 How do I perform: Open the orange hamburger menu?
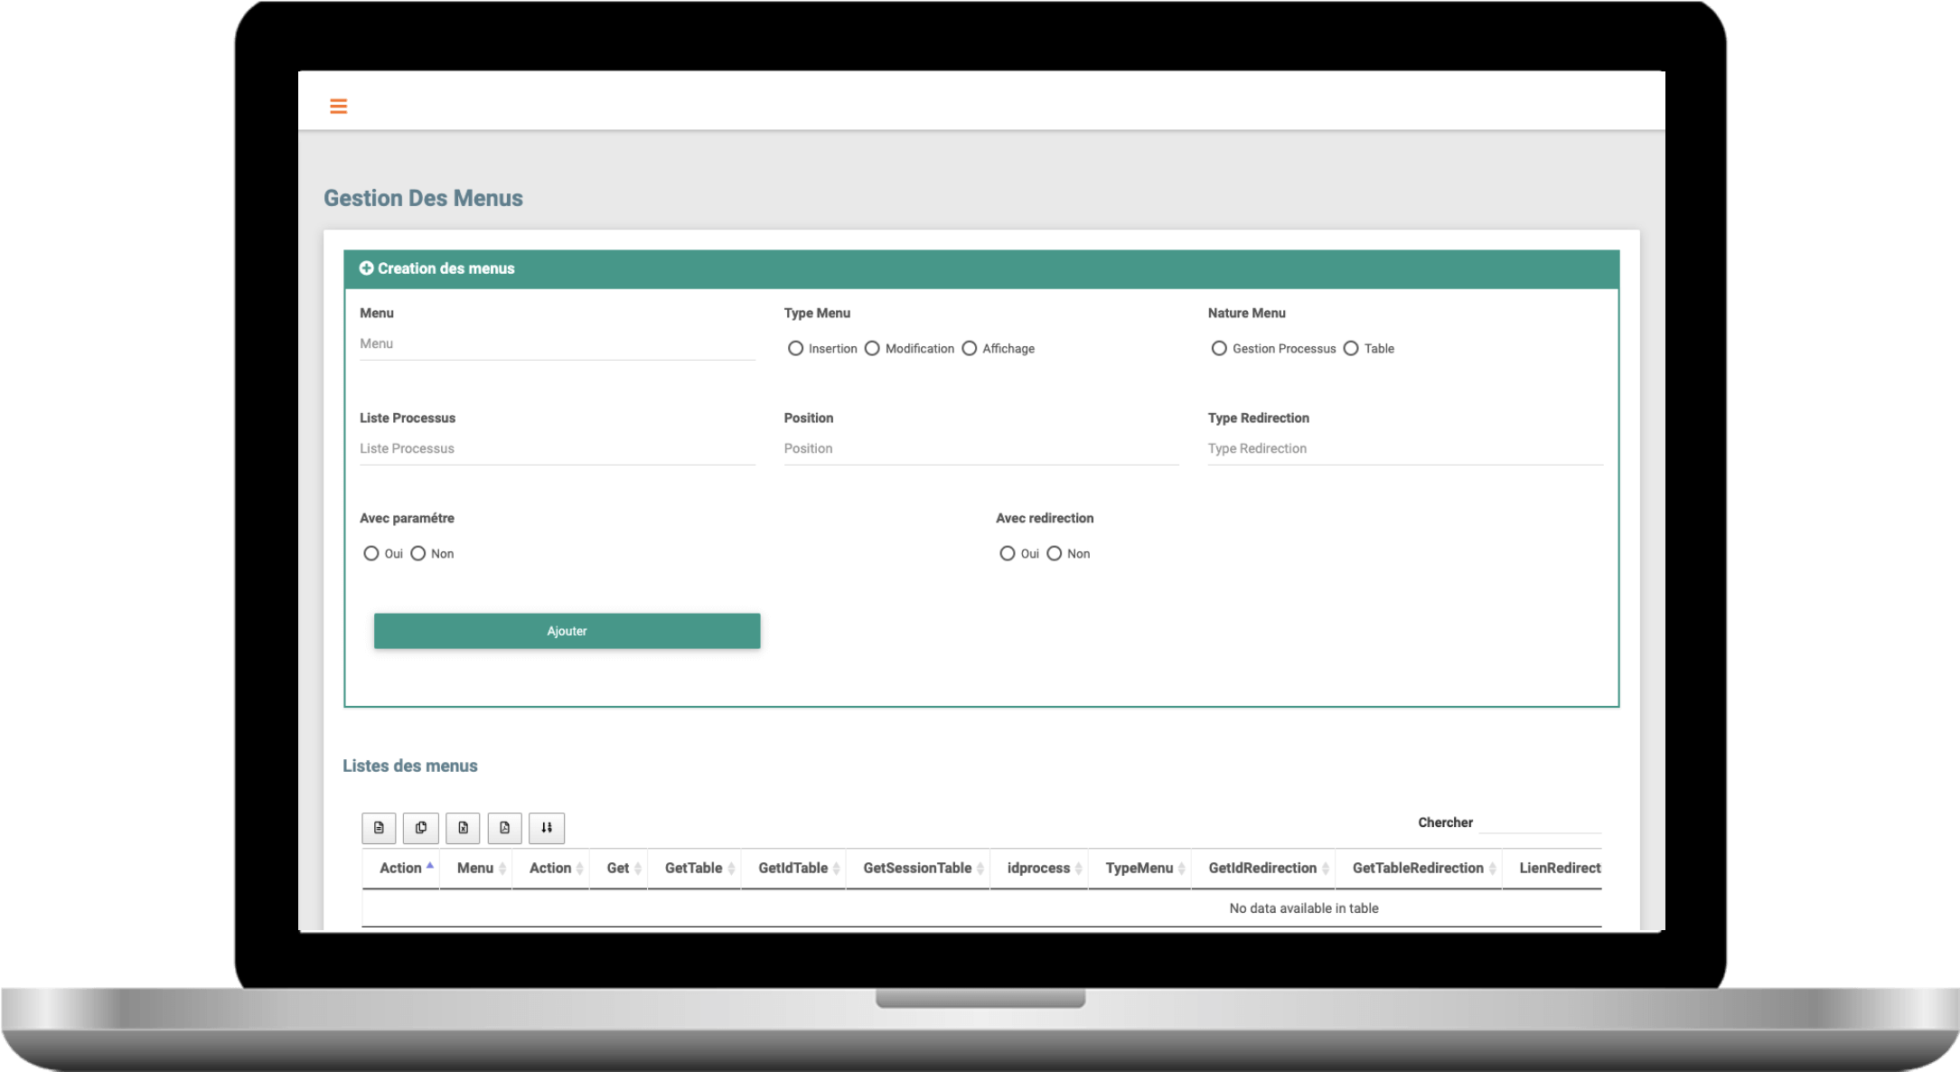[x=338, y=107]
